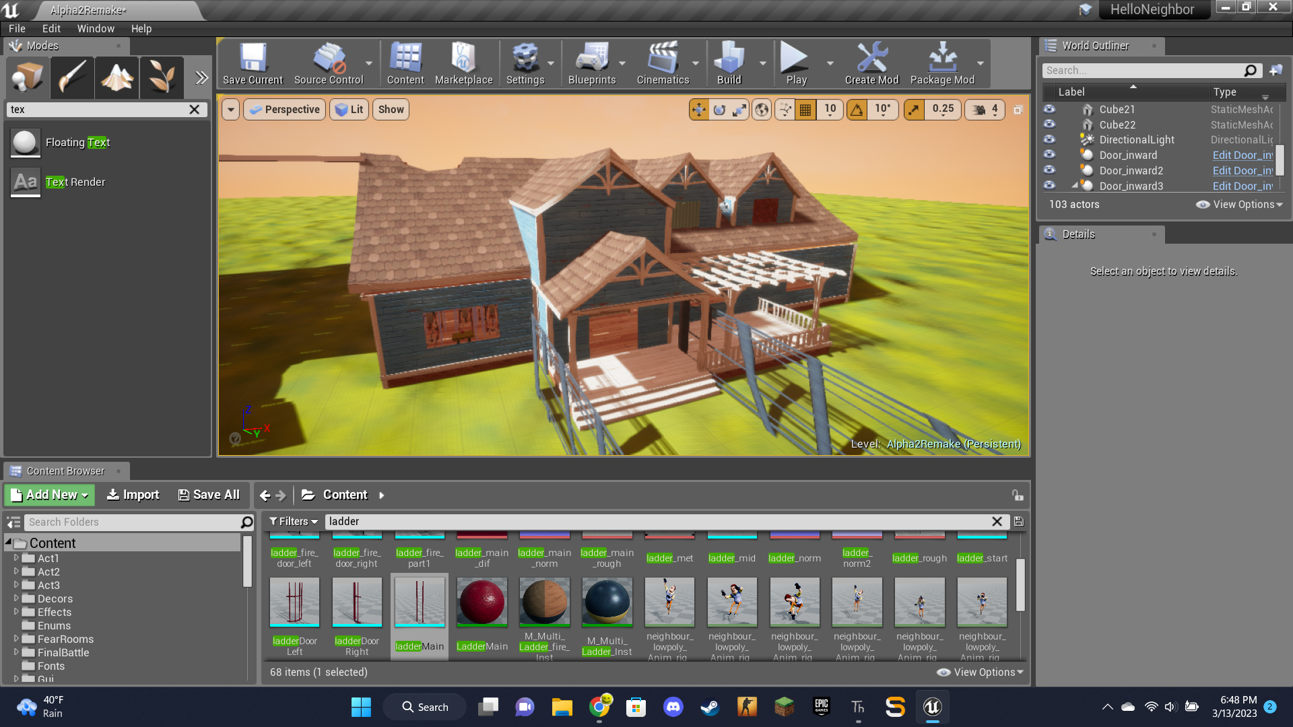Toggle visibility of Door_inward2 actor

pos(1049,170)
